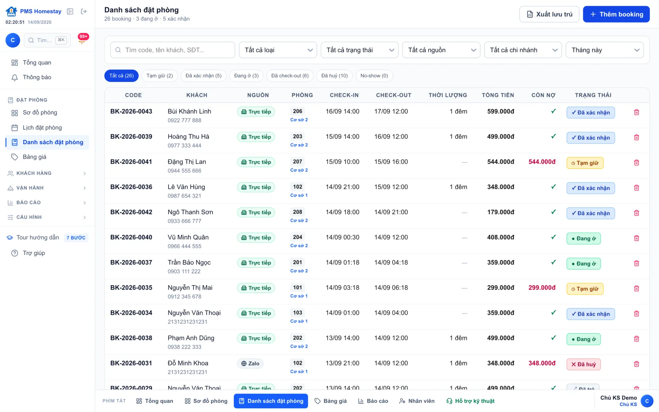The height and width of the screenshot is (412, 659).
Task: Delete booking BK-2026-0040 with trash icon
Action: click(x=636, y=238)
